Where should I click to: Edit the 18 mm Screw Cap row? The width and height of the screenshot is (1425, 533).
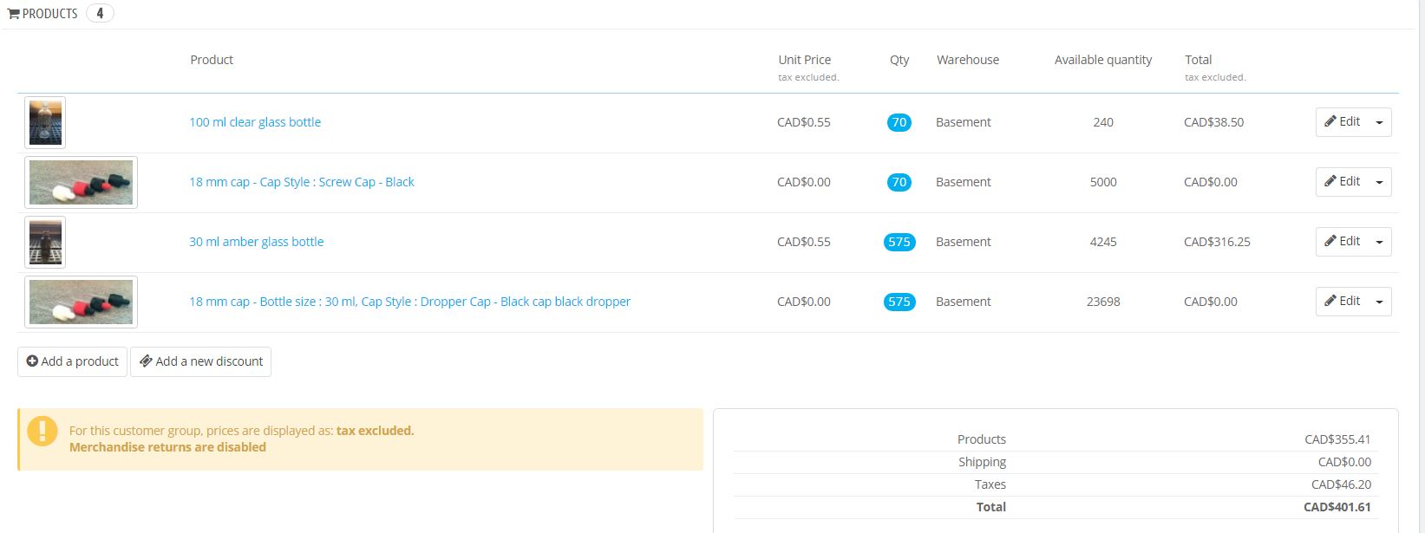[x=1342, y=182]
